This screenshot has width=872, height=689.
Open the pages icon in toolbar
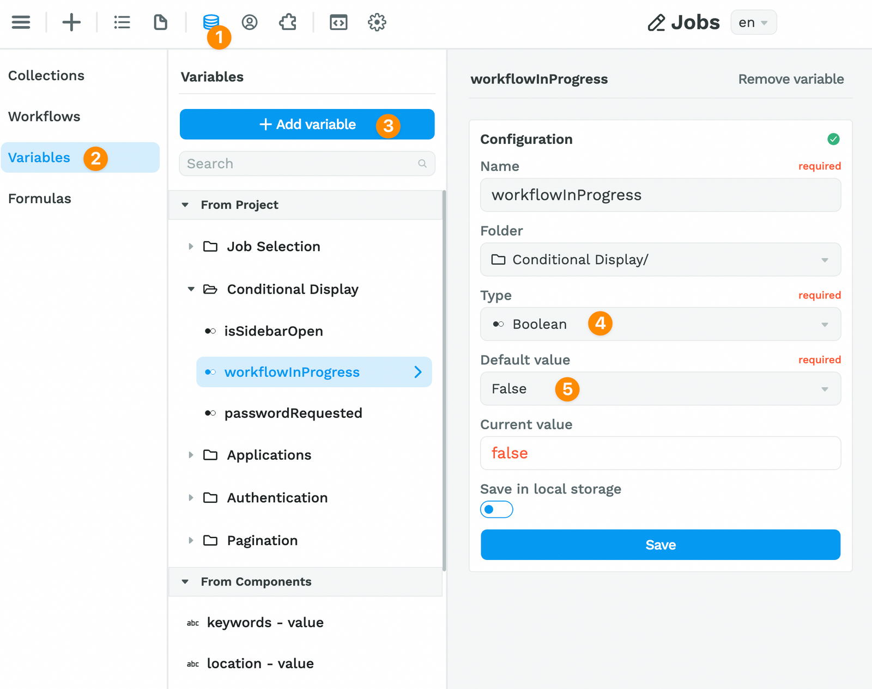click(160, 22)
